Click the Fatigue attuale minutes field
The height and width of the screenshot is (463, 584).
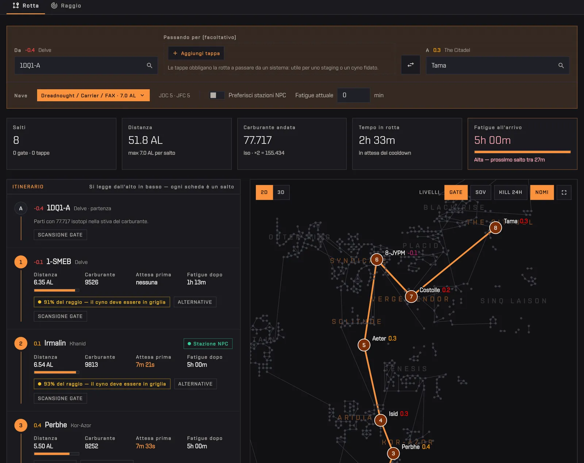[353, 95]
